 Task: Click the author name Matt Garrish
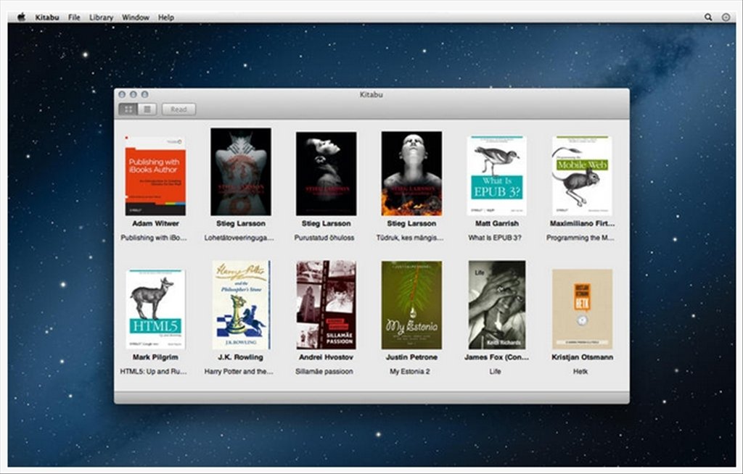click(x=496, y=223)
